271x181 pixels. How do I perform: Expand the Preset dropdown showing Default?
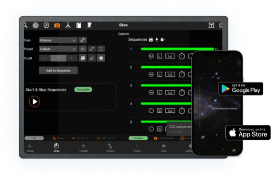[58, 49]
